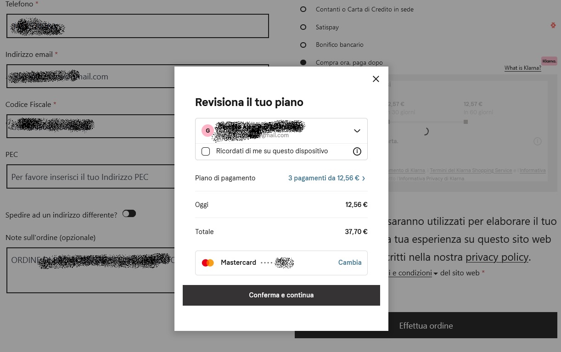Open What is Klarna? link

click(523, 68)
